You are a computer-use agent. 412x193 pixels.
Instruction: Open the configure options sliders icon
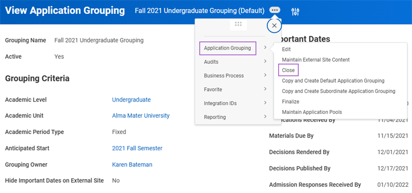pos(296,11)
